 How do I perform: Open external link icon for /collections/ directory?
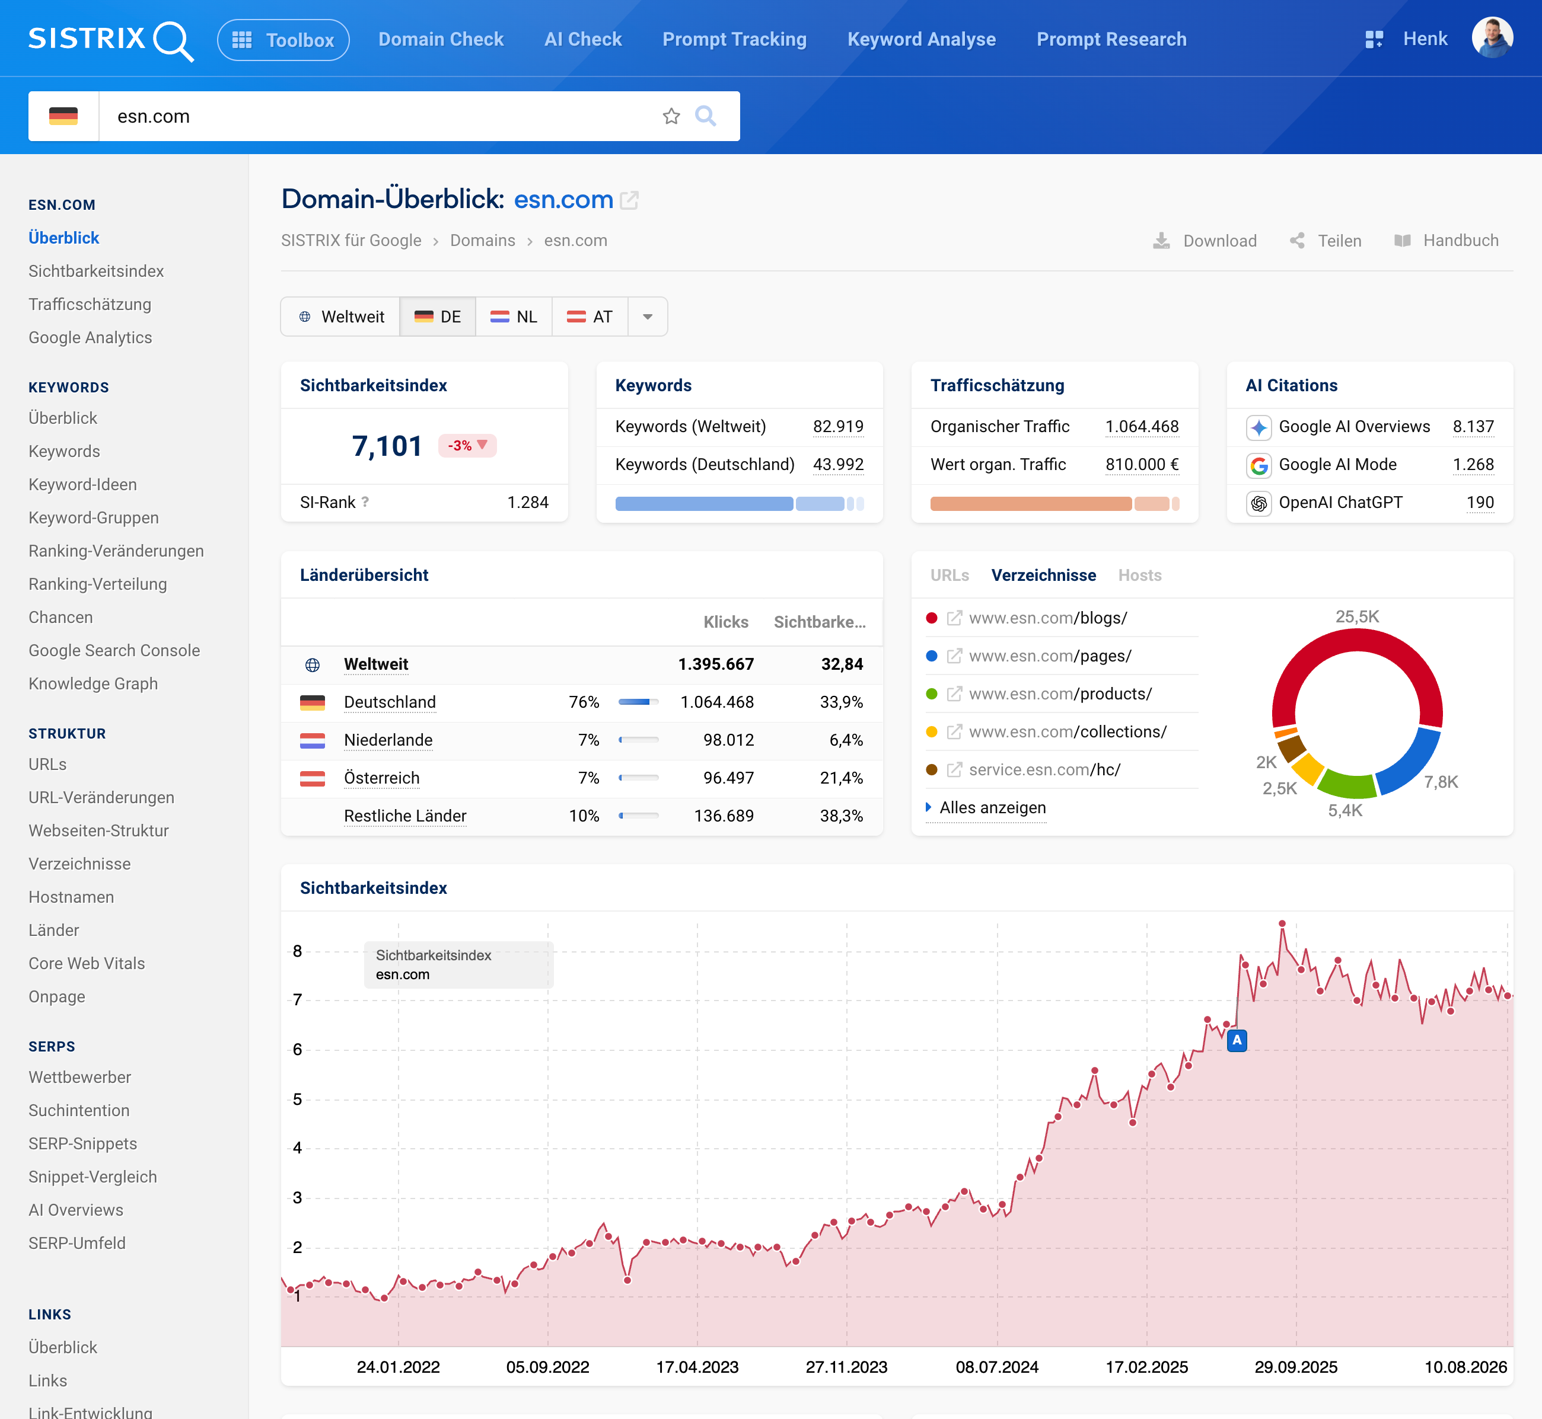(x=954, y=732)
